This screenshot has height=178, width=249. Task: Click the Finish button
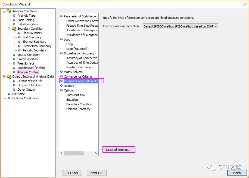click(x=237, y=173)
